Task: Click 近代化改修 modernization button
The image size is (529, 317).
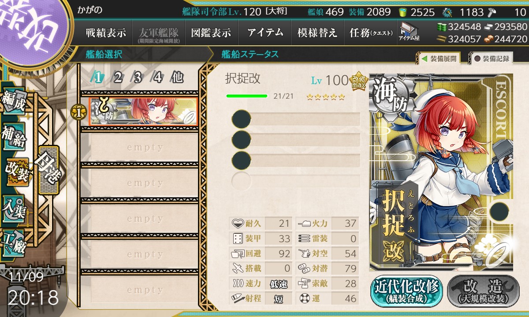Action: (x=406, y=291)
